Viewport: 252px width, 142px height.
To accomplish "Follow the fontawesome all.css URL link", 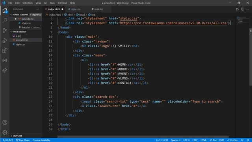I will click(173, 23).
